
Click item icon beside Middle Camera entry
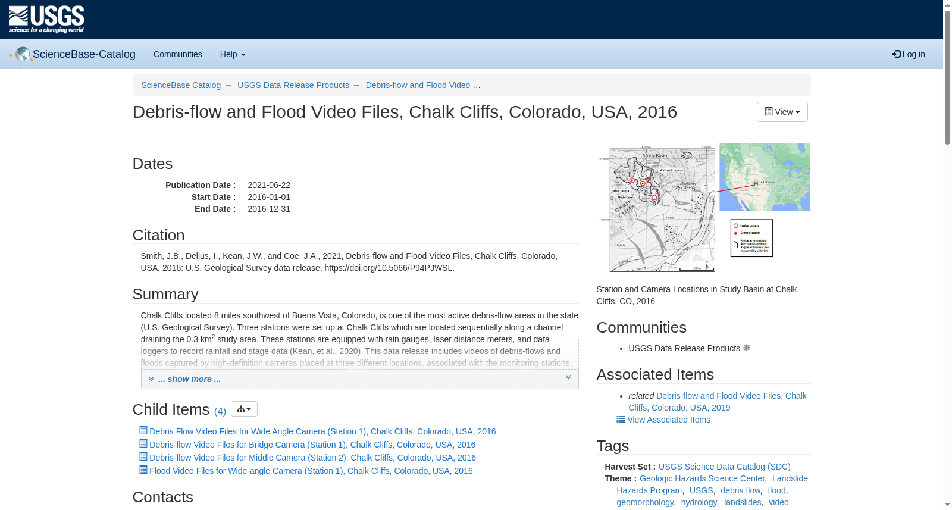click(x=143, y=456)
